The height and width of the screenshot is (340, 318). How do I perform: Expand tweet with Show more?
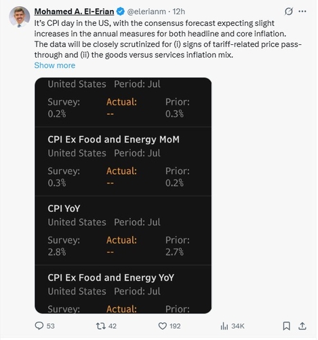tap(55, 65)
